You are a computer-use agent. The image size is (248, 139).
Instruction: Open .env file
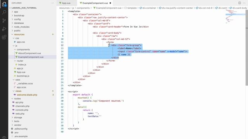click(16, 132)
